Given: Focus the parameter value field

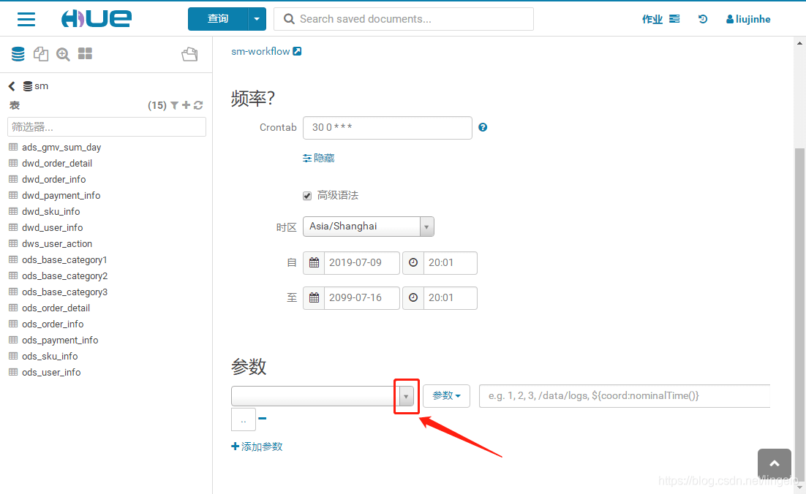Looking at the screenshot, I should click(x=625, y=396).
